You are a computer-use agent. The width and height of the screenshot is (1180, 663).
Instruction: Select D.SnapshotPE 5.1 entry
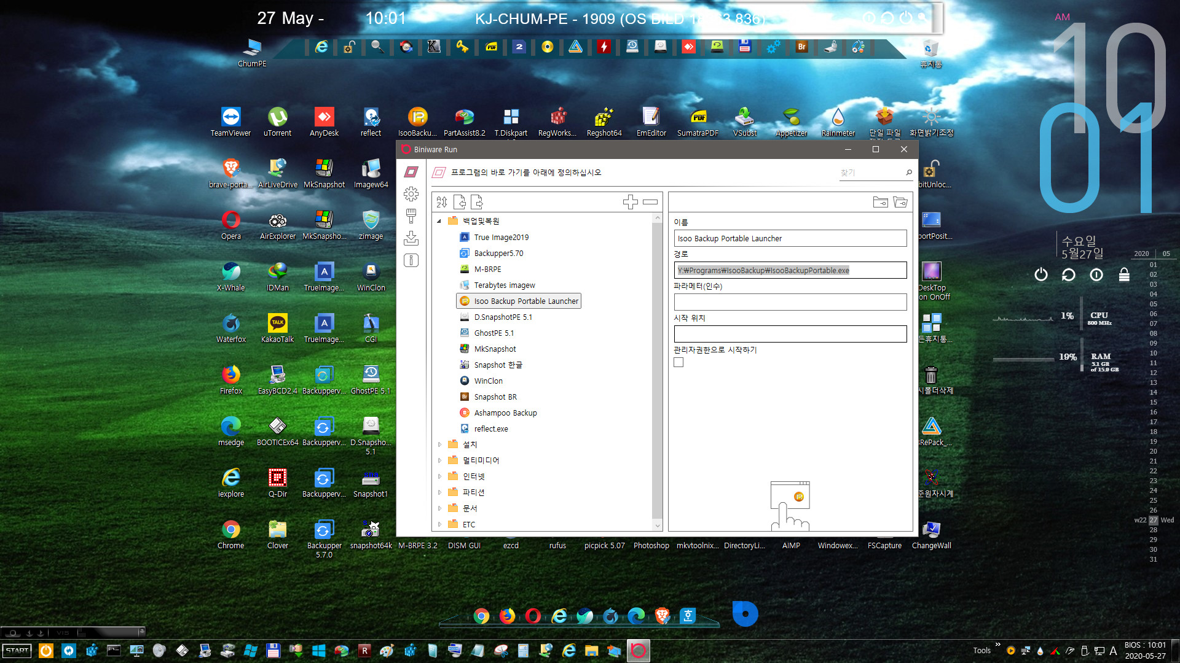tap(496, 317)
